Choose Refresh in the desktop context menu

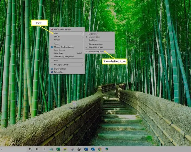pyautogui.click(x=67, y=40)
